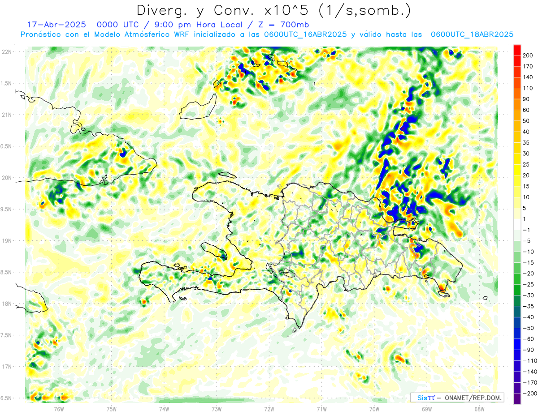This screenshot has height=415, width=538.
Task: Click the '0600UTC_16ABR2025' initialization time
Action: 305,34
